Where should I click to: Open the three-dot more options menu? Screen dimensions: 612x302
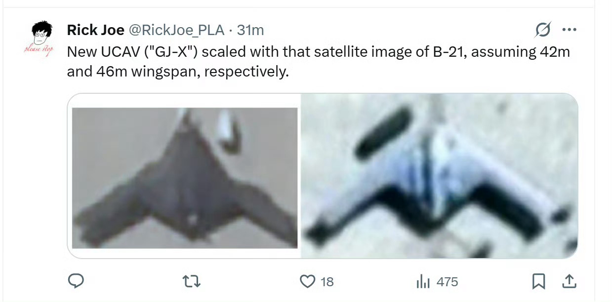[570, 30]
